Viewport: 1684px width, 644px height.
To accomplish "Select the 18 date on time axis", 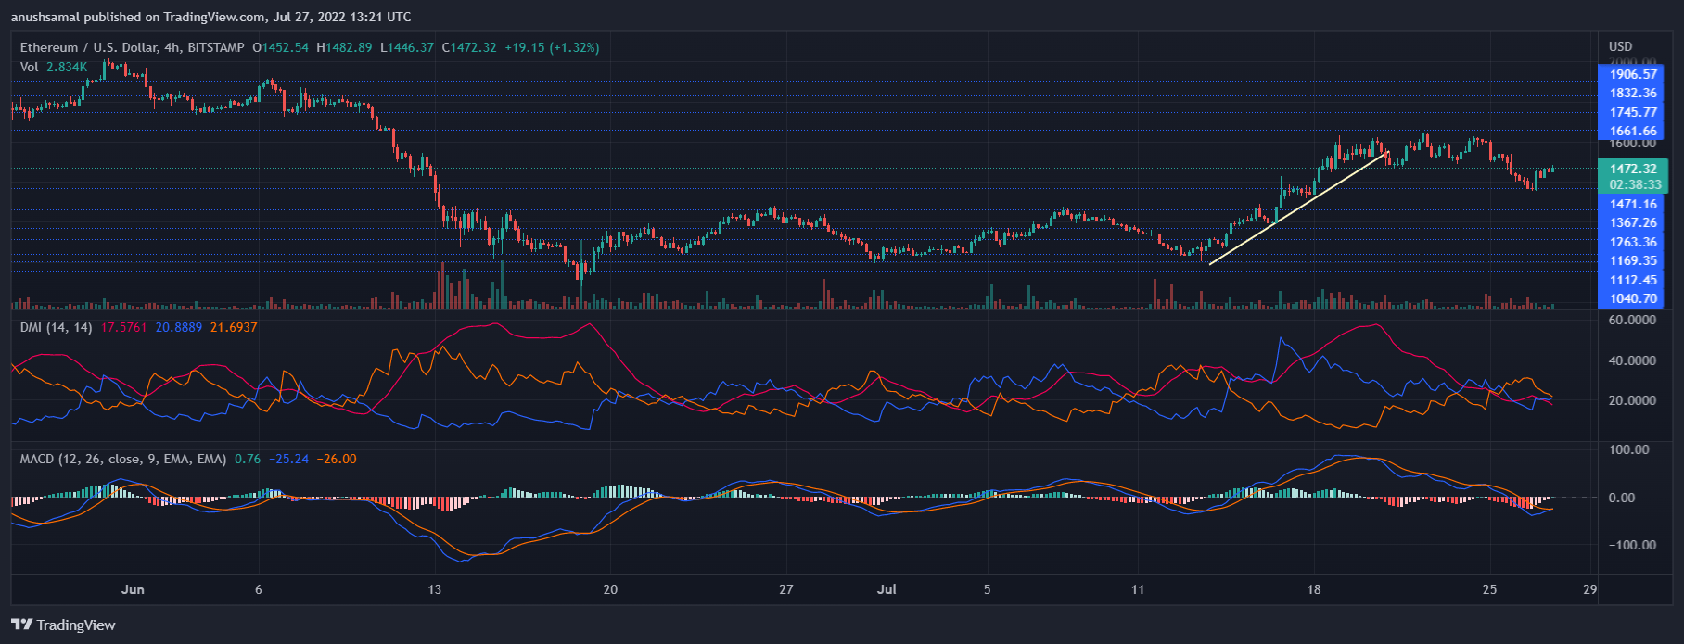I will (1313, 589).
